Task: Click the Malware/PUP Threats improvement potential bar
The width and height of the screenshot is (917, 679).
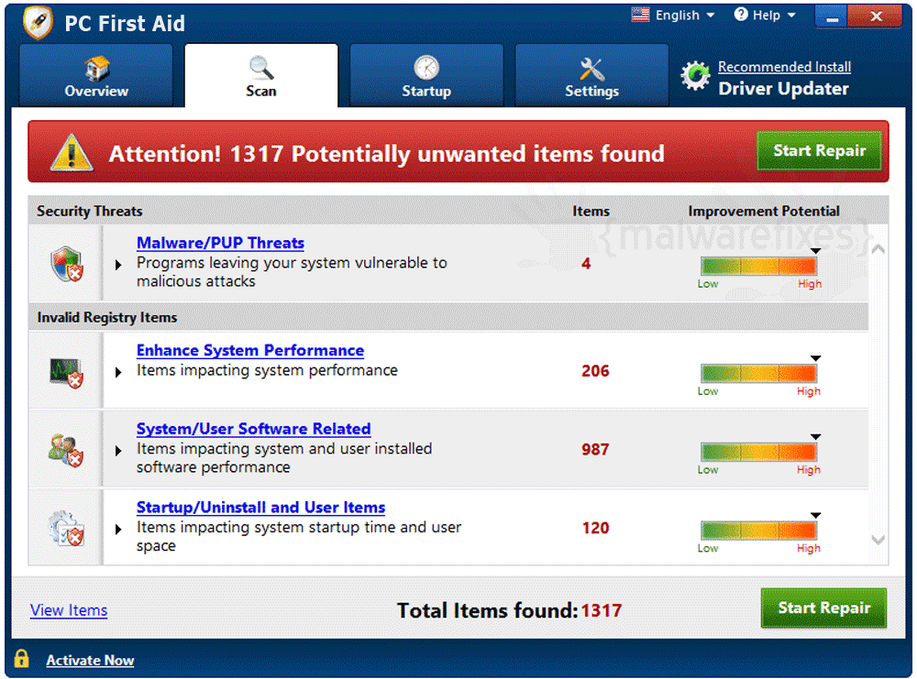Action: (x=758, y=267)
